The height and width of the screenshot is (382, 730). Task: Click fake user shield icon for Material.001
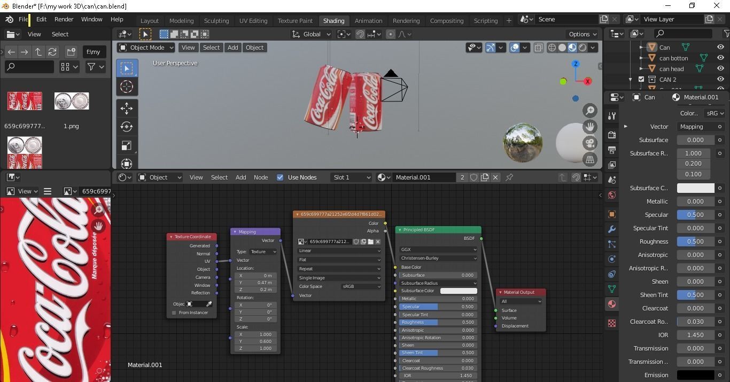point(473,177)
